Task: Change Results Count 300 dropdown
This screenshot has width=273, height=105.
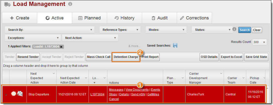Action: pos(260,42)
